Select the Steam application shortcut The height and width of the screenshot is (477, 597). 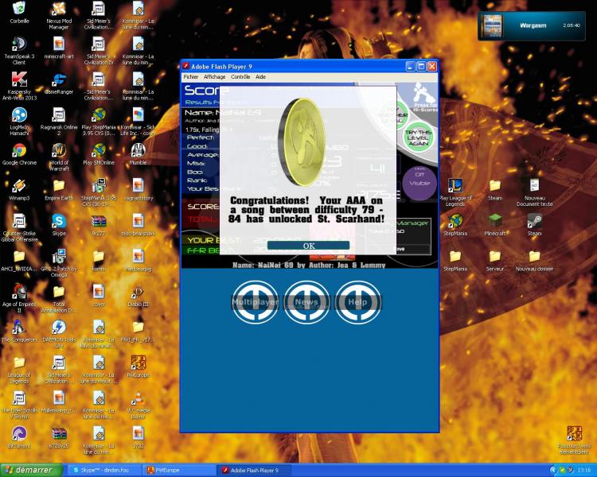(535, 225)
